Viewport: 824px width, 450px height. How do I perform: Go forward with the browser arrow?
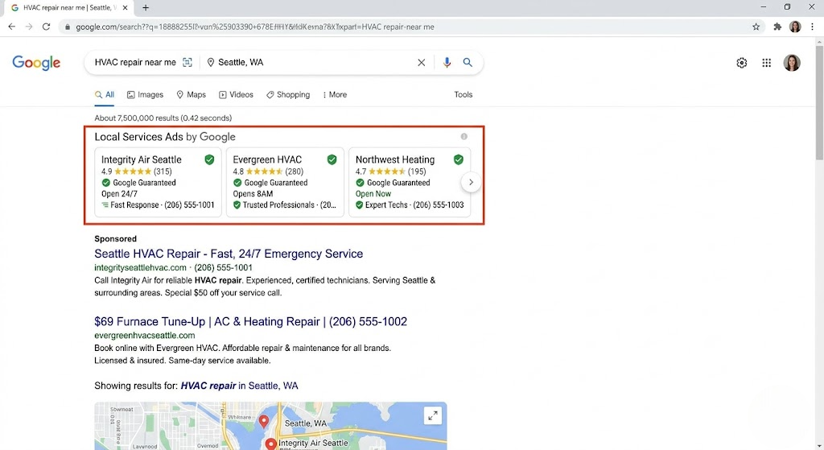29,27
